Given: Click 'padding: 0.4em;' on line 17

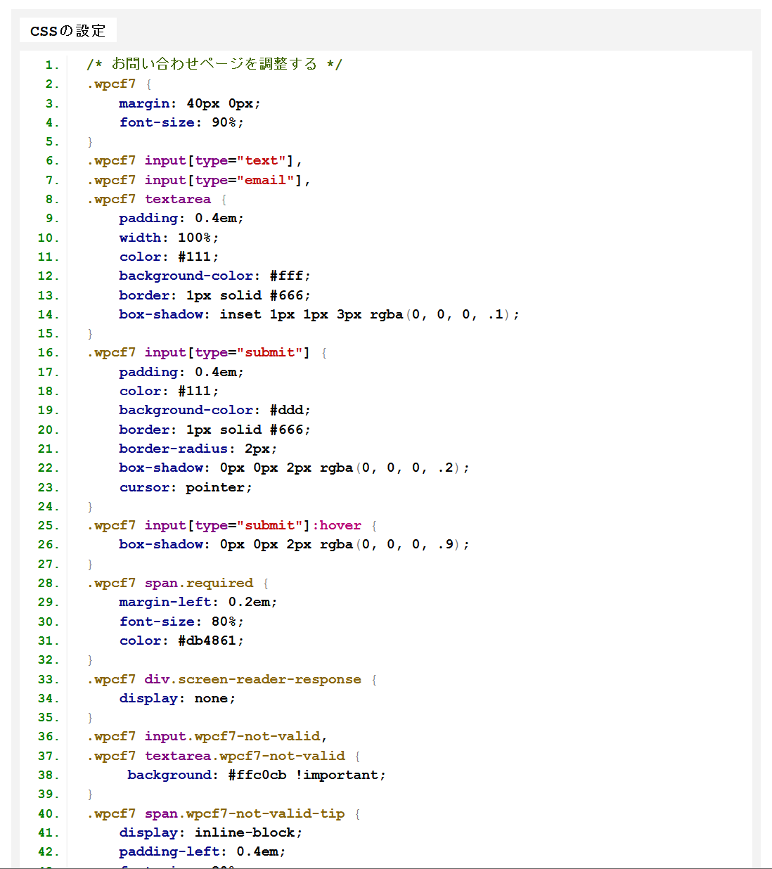Looking at the screenshot, I should 181,373.
